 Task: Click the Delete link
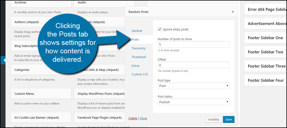133,118
